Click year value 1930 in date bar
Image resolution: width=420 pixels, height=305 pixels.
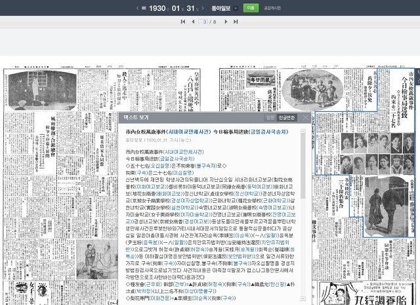coord(157,9)
